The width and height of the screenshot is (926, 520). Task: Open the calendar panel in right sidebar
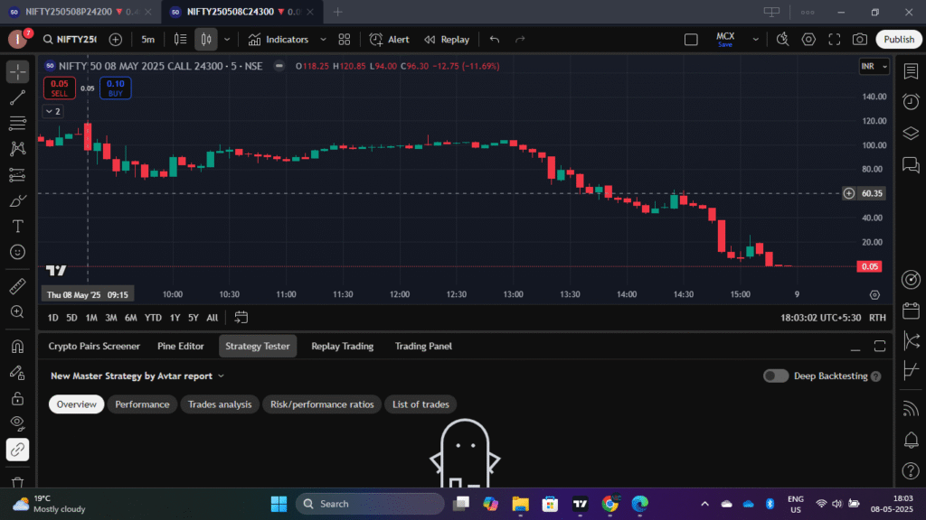coord(911,311)
